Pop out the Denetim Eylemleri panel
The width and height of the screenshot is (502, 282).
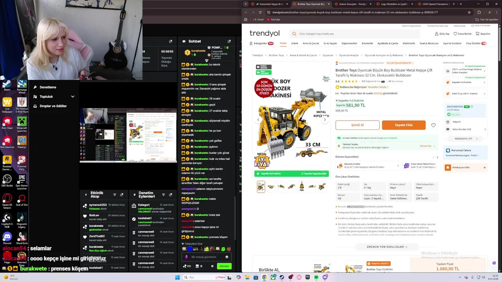pyautogui.click(x=171, y=195)
